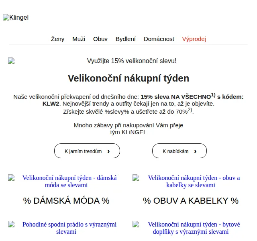Open the obuv a kabelky se slevami link
The height and width of the screenshot is (241, 257).
tap(194, 181)
